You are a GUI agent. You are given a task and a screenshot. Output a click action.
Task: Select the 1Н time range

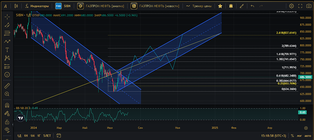[26, 136]
